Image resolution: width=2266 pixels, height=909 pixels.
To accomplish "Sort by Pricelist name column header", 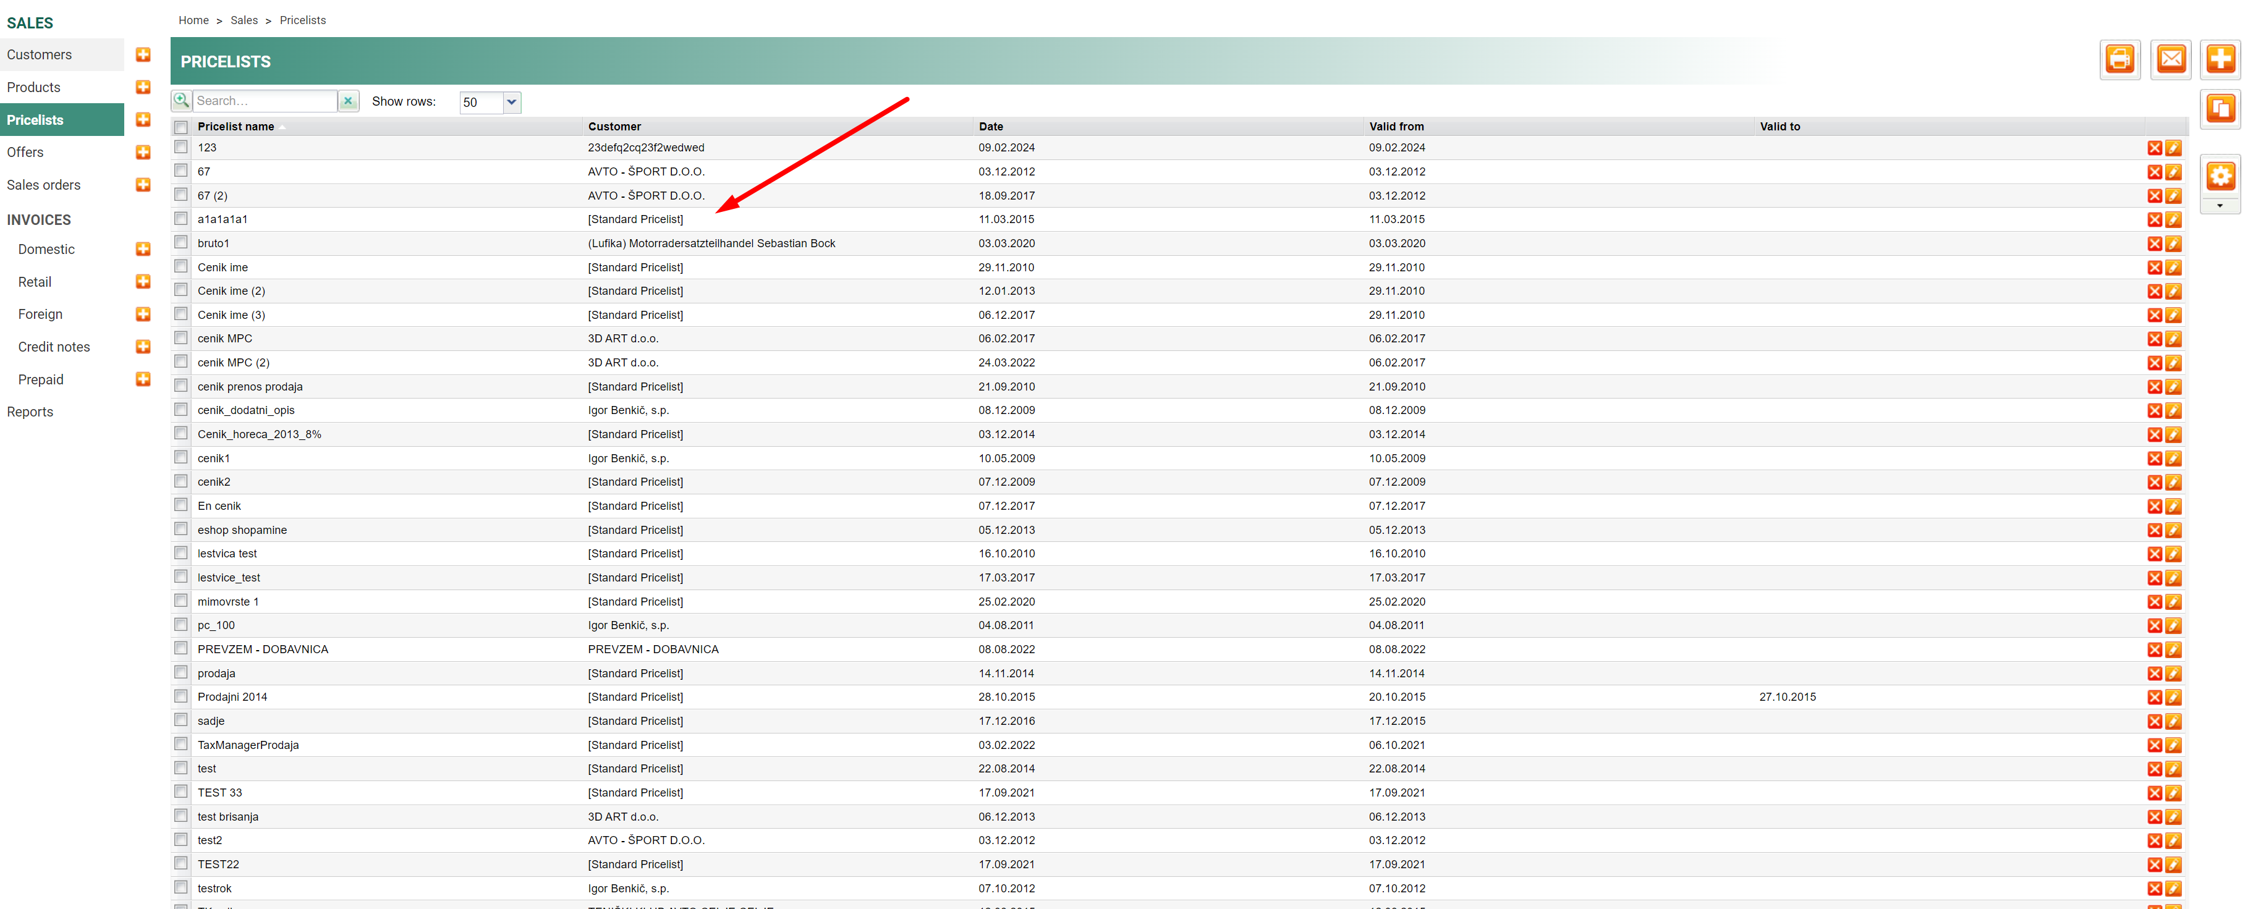I will click(236, 127).
